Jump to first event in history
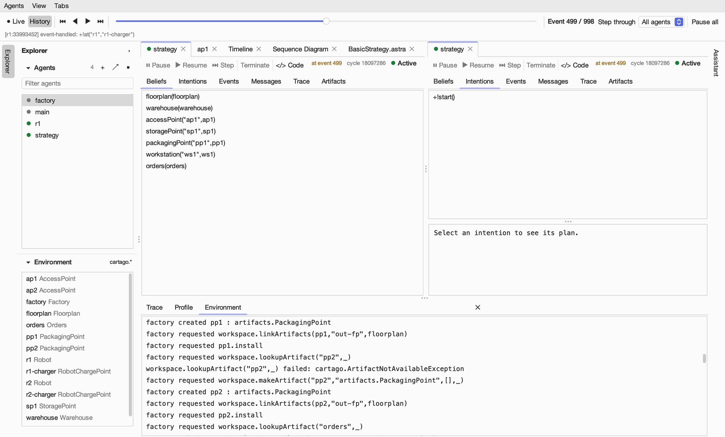 click(x=62, y=21)
